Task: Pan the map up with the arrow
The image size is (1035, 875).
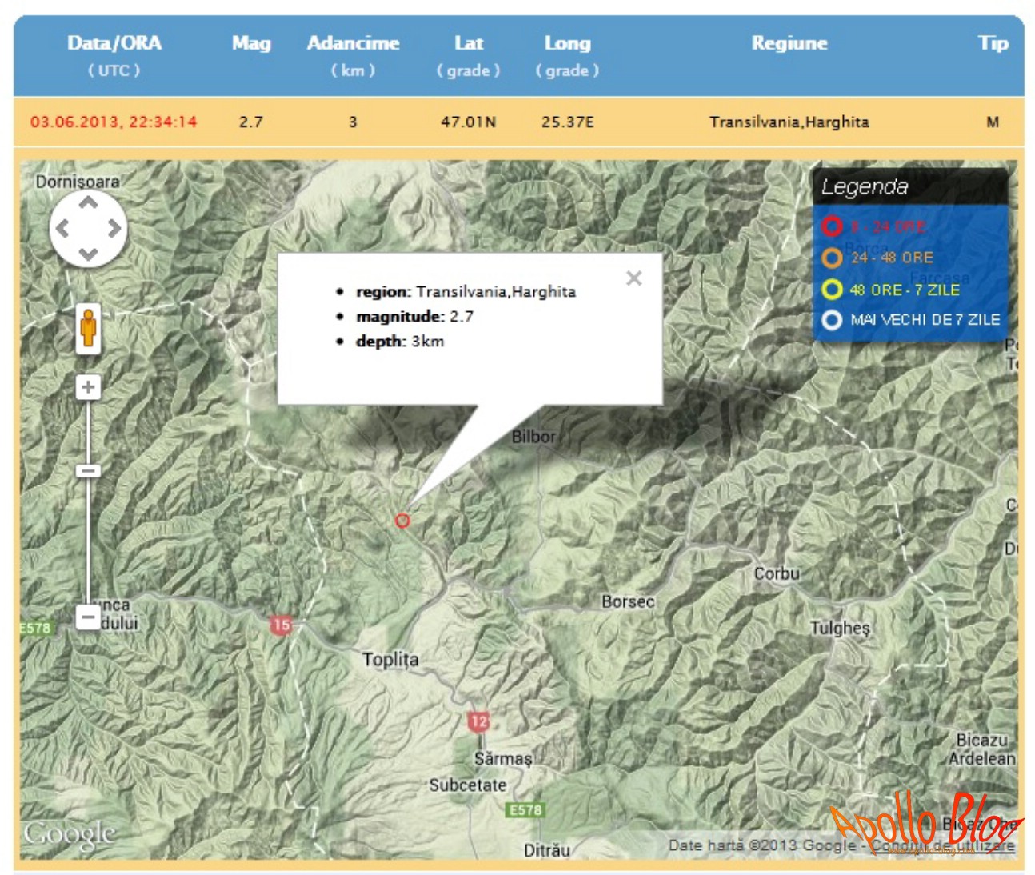Action: coord(88,203)
